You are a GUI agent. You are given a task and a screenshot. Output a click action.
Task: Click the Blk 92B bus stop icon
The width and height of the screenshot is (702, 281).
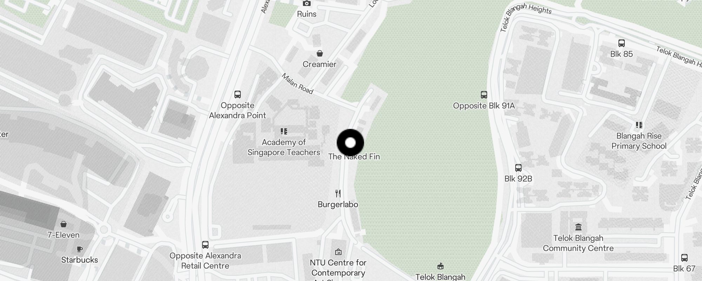[518, 168]
